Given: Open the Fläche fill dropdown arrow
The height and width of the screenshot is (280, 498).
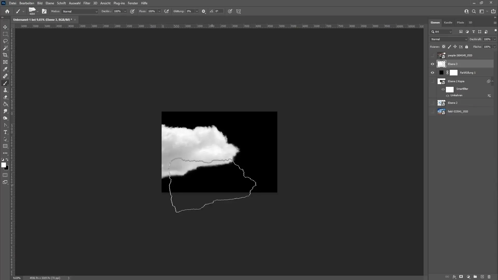Looking at the screenshot, I should point(495,47).
